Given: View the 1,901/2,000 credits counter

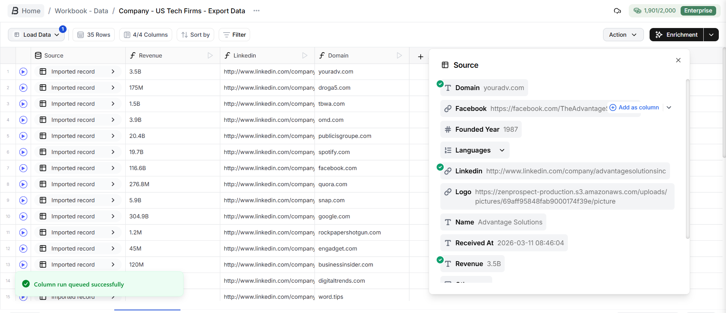Looking at the screenshot, I should click(655, 11).
